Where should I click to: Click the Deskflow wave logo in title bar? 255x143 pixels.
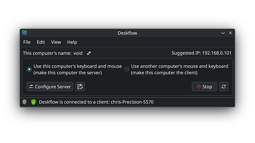(24, 33)
